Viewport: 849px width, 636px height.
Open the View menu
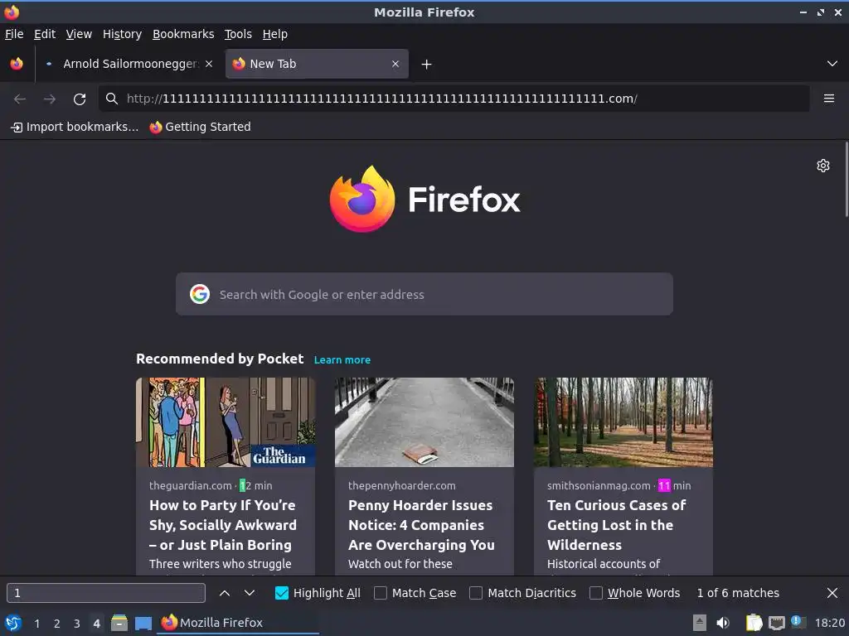(x=79, y=34)
